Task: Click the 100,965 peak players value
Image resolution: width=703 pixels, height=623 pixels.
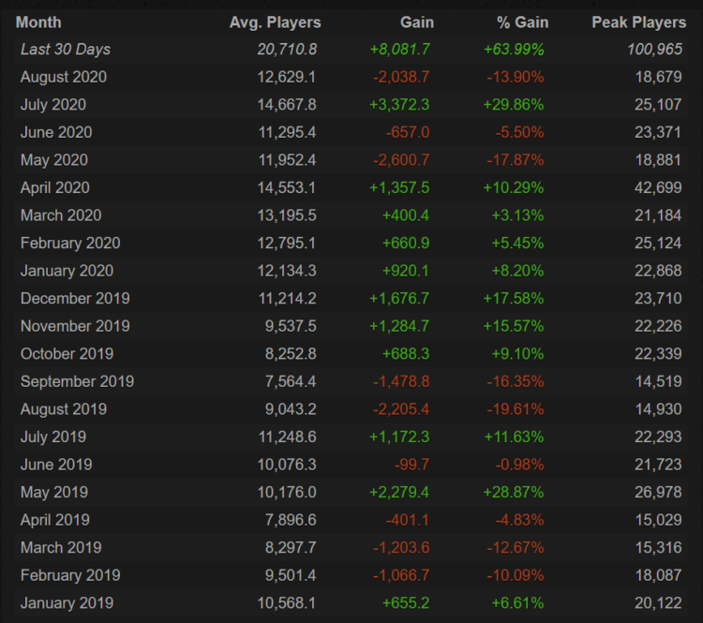Action: [x=655, y=50]
